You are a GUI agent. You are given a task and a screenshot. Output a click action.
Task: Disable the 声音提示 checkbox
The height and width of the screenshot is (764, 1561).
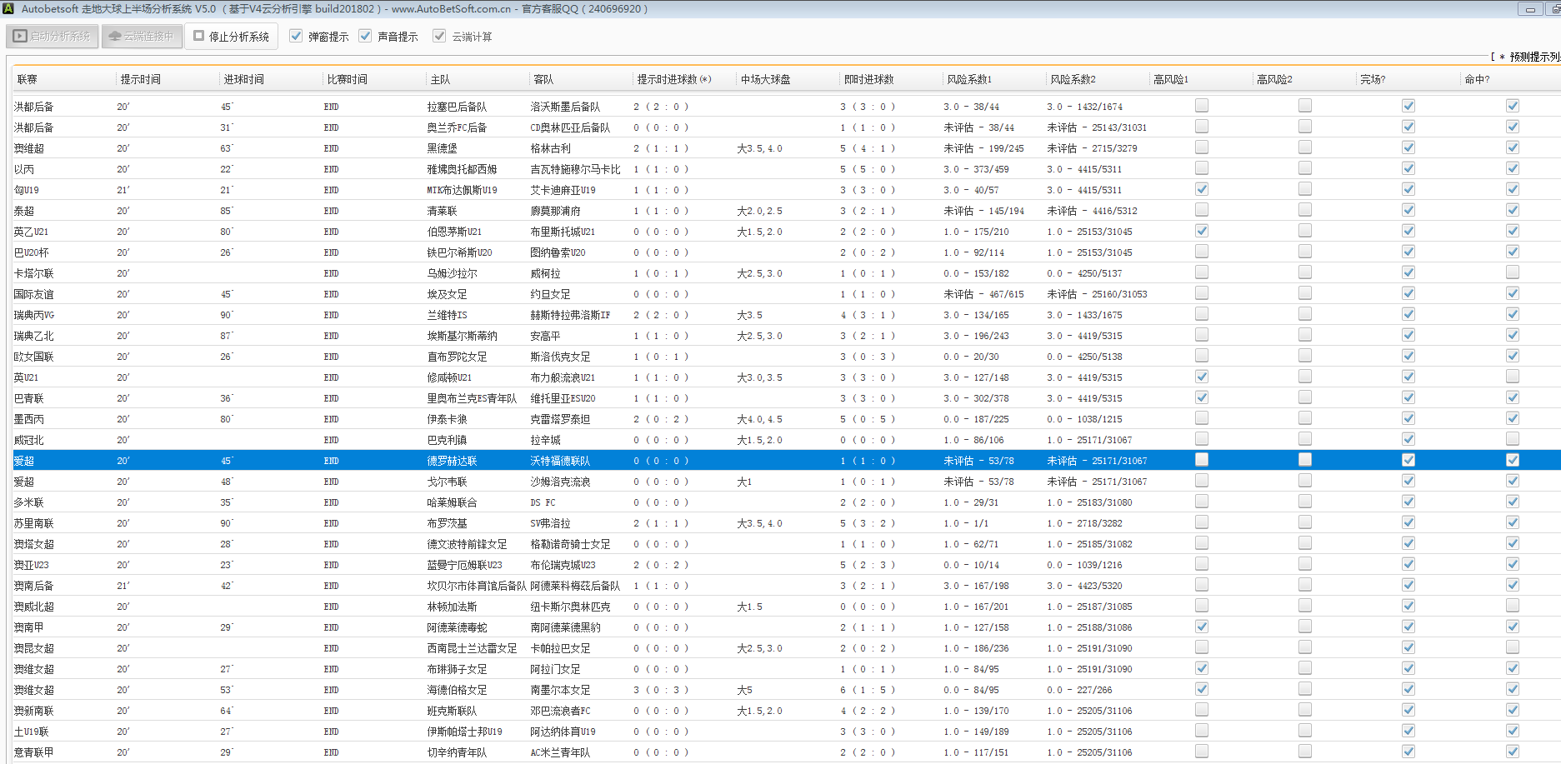[365, 36]
